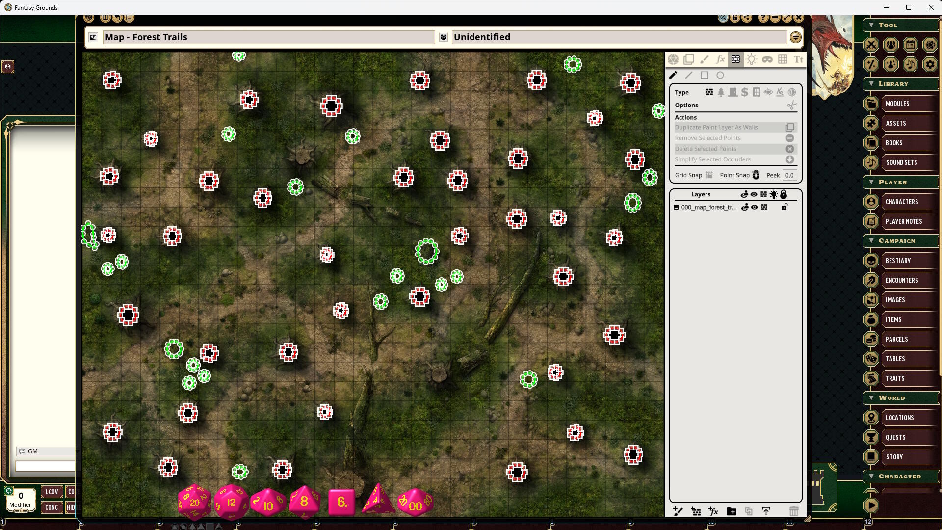The height and width of the screenshot is (530, 942).
Task: Collapse the Tool sidebar section
Action: [x=871, y=25]
